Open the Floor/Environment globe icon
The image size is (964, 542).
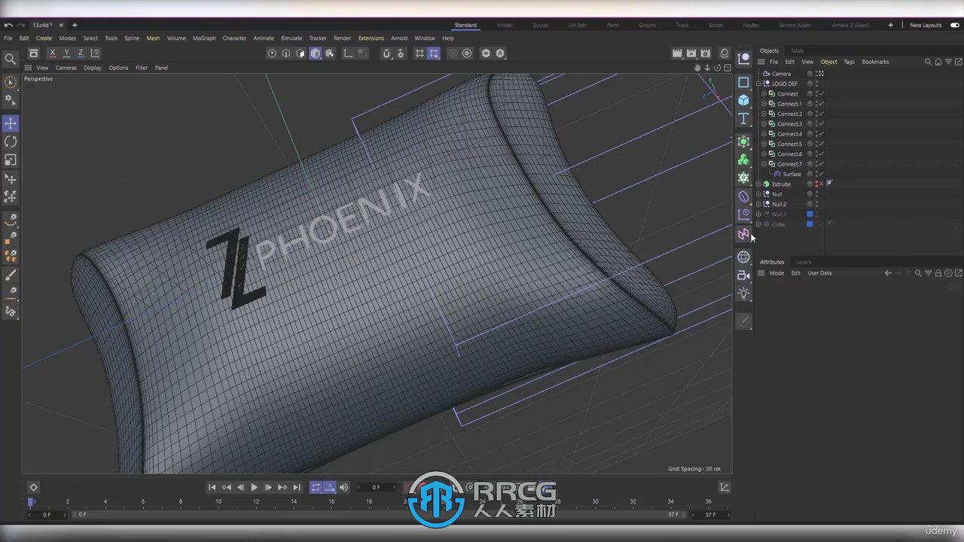pyautogui.click(x=743, y=257)
